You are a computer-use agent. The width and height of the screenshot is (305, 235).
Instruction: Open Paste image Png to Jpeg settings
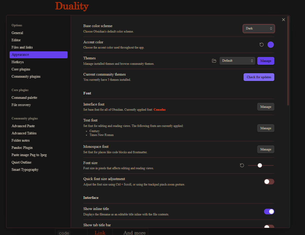tap(38, 155)
